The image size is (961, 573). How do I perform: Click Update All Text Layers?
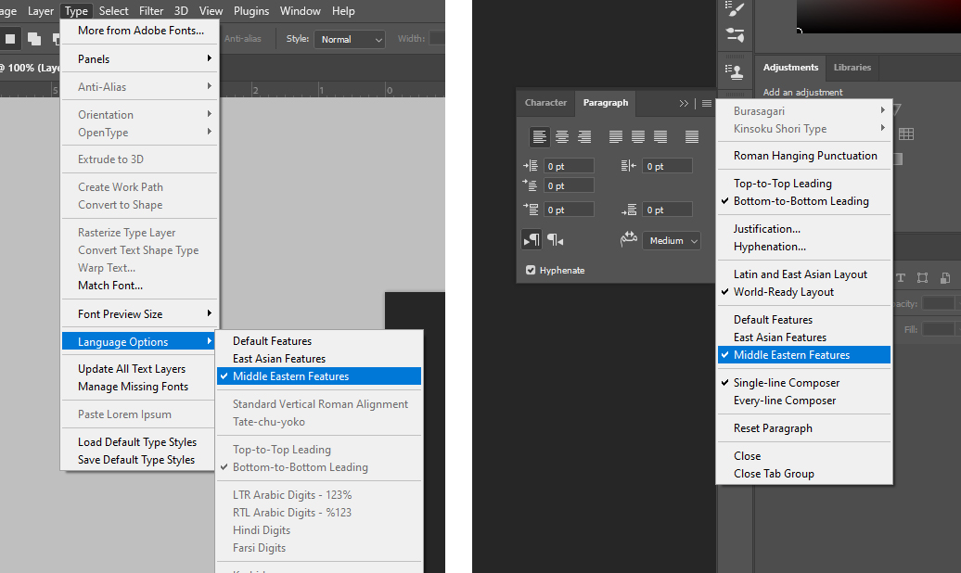[x=140, y=369]
